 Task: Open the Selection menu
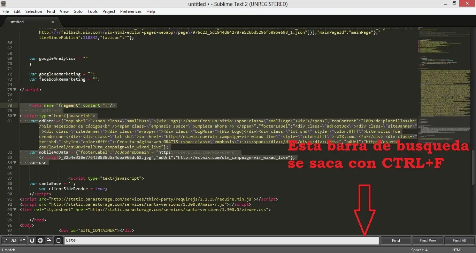[34, 11]
